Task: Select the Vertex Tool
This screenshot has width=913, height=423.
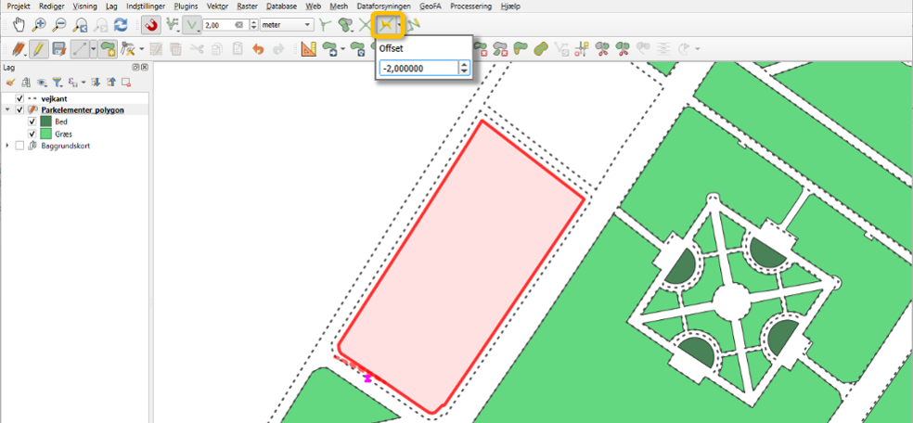Action: click(x=129, y=49)
